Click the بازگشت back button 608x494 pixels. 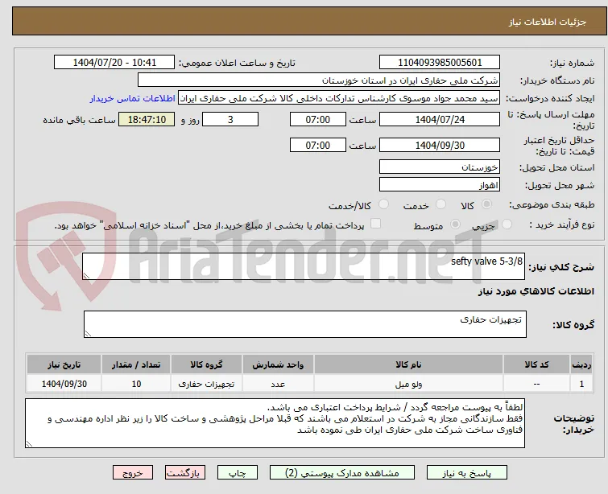[x=185, y=473]
